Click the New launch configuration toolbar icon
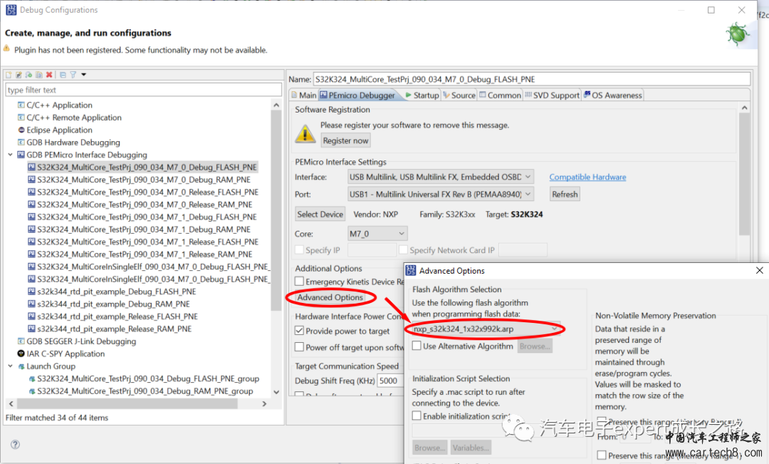The width and height of the screenshot is (769, 464). (9, 75)
